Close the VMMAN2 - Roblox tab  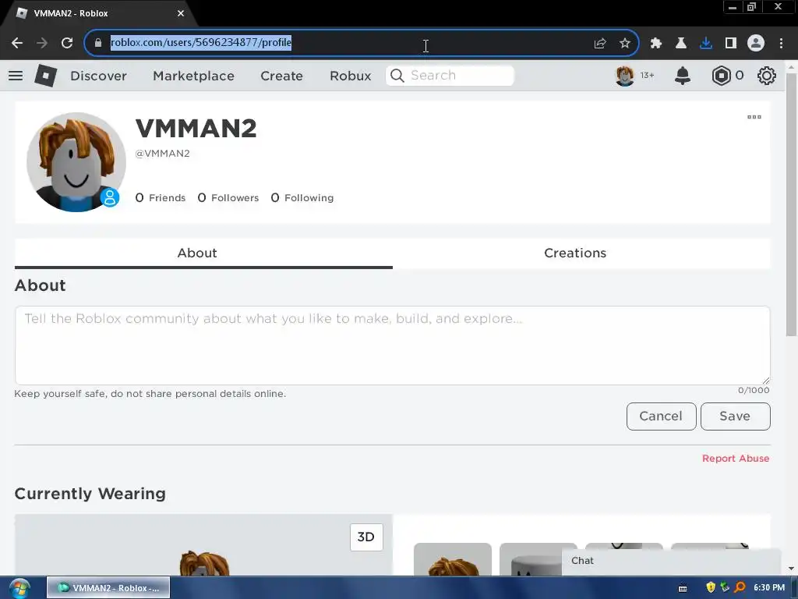tap(181, 13)
